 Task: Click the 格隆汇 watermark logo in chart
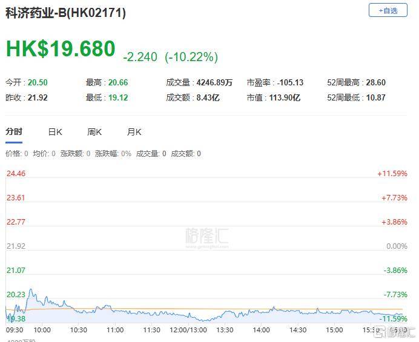tap(207, 237)
